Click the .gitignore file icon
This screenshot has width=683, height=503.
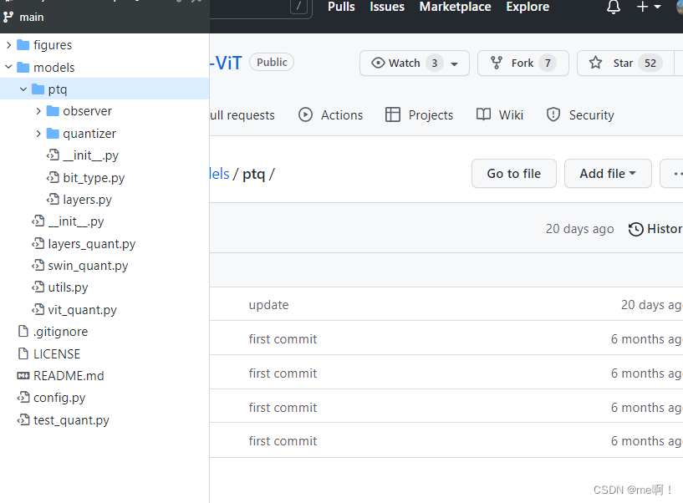click(23, 331)
